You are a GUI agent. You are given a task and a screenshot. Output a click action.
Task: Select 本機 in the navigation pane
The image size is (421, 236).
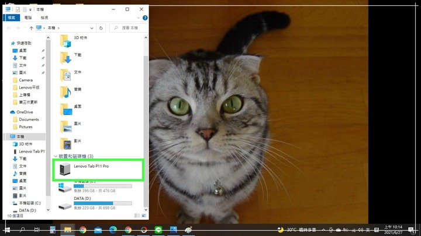[20, 137]
